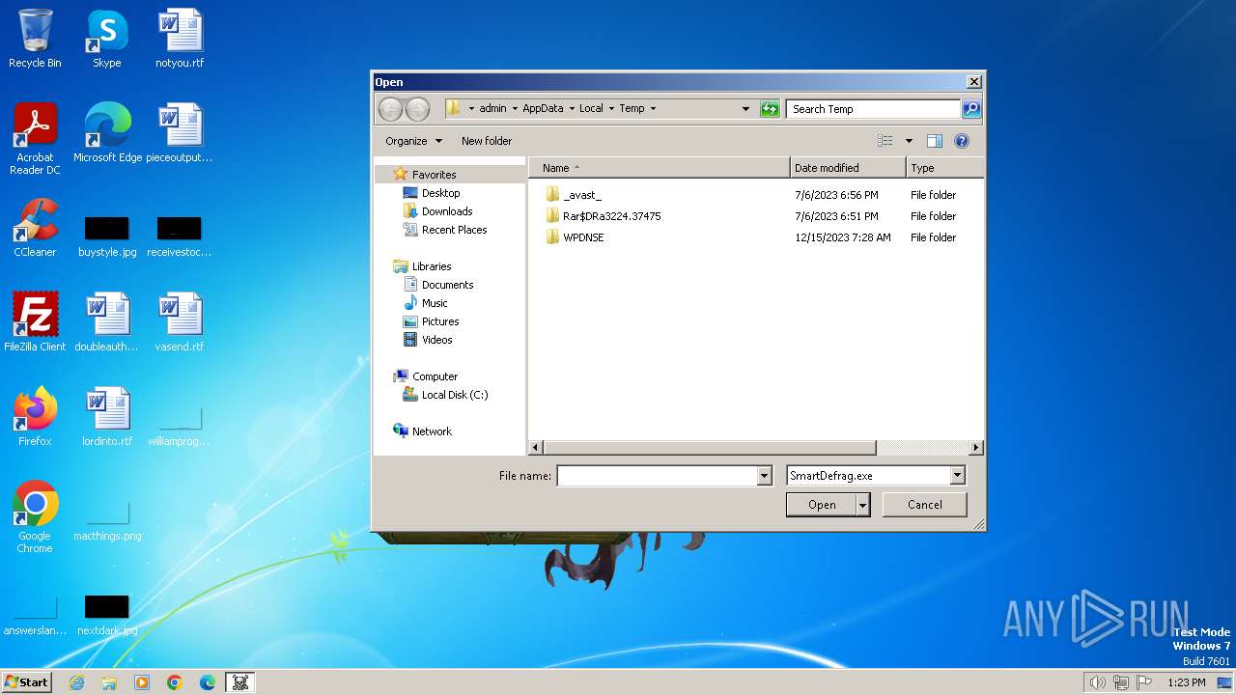Screen dimensions: 1236x695
Task: Select the notyou.rtf desktop file
Action: [180, 40]
